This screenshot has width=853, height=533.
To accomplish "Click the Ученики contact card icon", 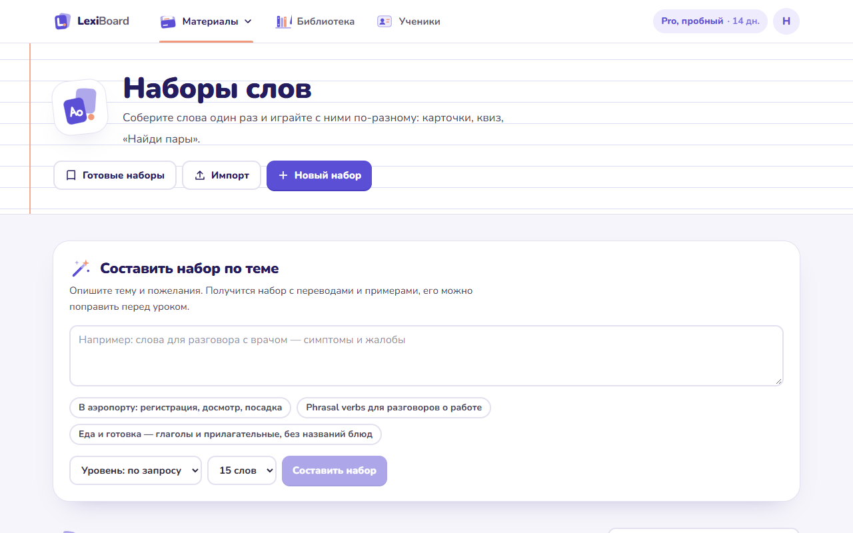I will click(x=385, y=21).
